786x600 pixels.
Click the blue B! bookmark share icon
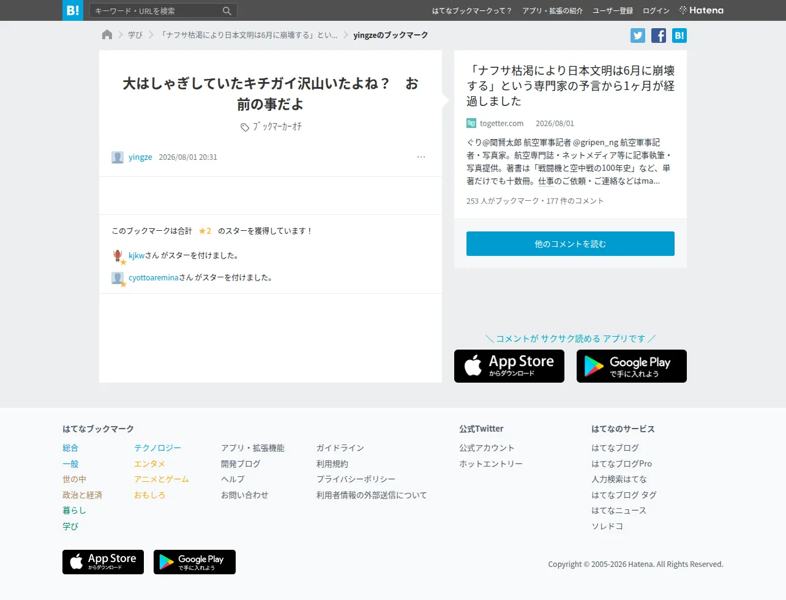click(679, 36)
